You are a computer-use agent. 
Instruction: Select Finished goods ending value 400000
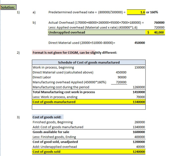click(x=140, y=137)
